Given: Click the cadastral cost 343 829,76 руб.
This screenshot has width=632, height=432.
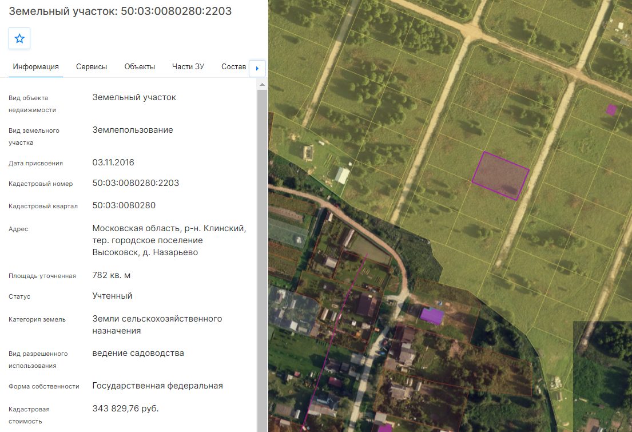Looking at the screenshot, I should click(125, 409).
